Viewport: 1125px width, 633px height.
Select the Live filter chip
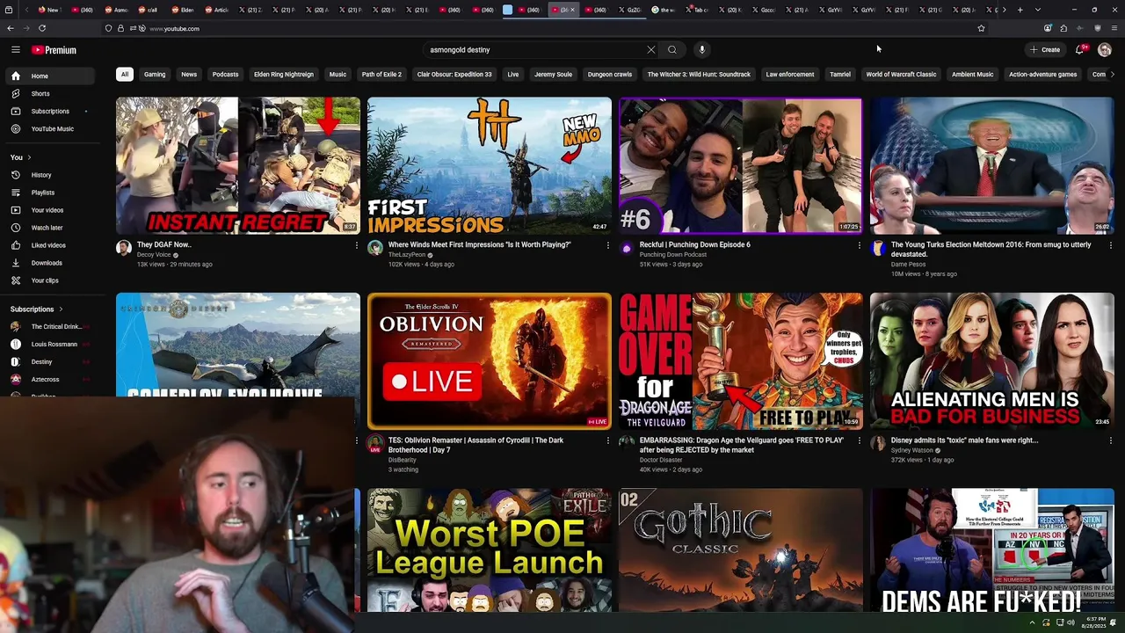click(x=513, y=75)
